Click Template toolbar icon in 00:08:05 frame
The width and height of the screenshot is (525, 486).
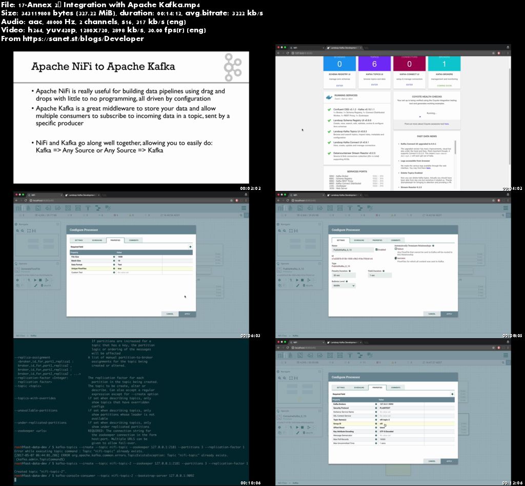(x=360, y=208)
